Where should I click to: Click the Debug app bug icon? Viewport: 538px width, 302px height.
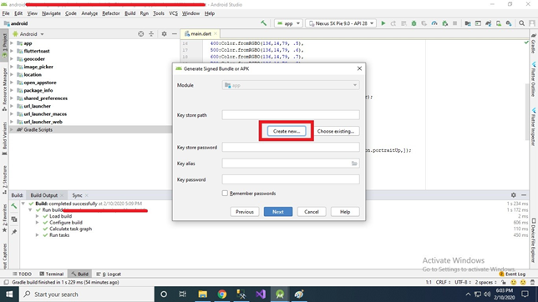tap(414, 23)
